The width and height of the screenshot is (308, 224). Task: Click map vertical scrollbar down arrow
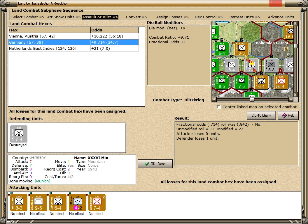296,95
